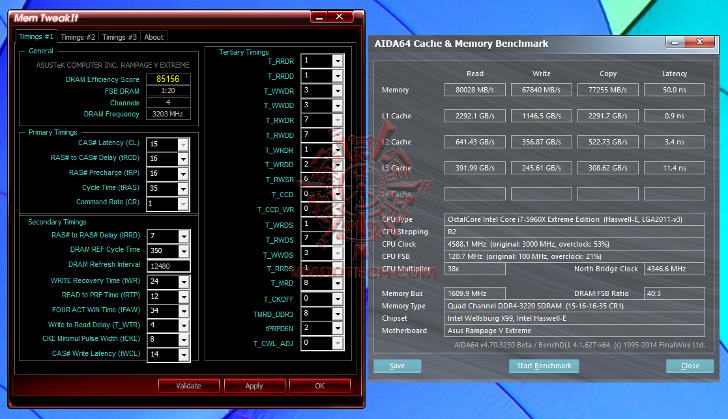
Task: Expand the RAS# to CAS# Delay (tRCD) dropdown
Action: (183, 159)
